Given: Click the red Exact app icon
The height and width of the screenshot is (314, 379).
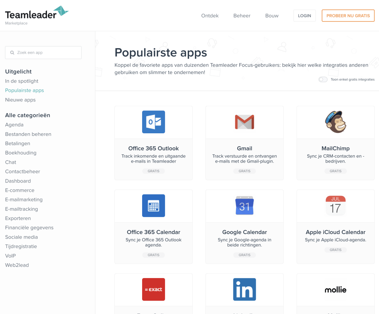Looking at the screenshot, I should (153, 289).
